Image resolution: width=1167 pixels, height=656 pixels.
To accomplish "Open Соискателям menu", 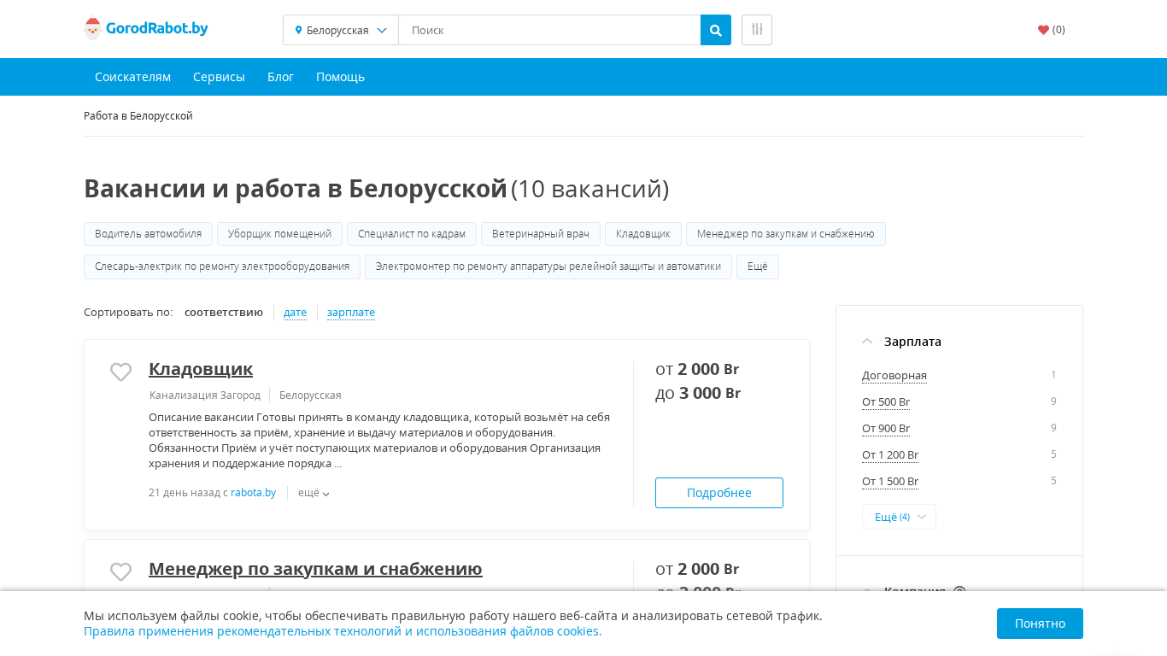I will pyautogui.click(x=132, y=77).
